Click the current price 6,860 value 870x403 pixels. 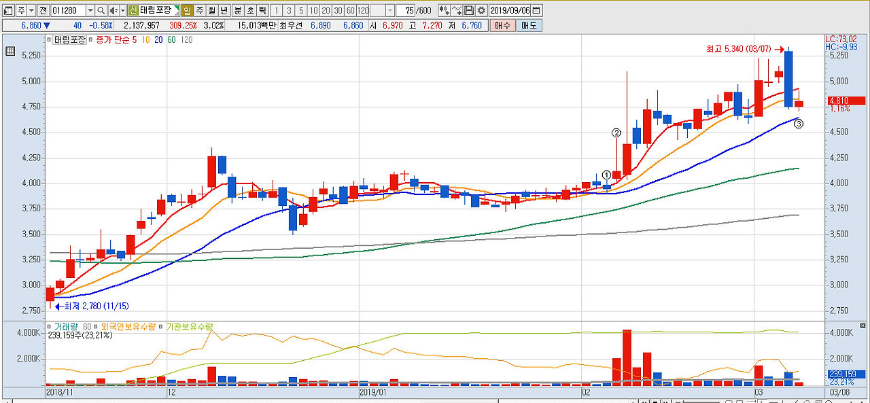coord(31,26)
